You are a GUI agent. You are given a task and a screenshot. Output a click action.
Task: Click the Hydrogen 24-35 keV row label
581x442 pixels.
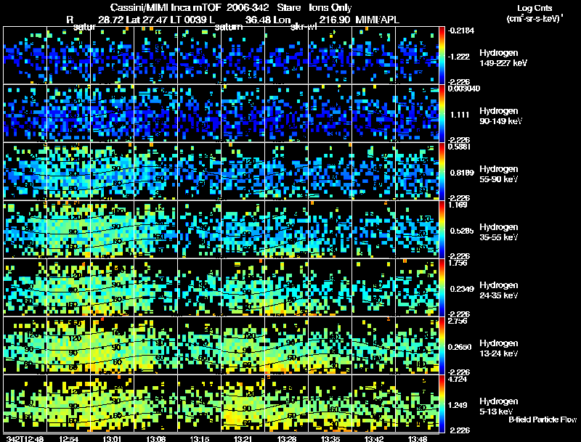499,290
